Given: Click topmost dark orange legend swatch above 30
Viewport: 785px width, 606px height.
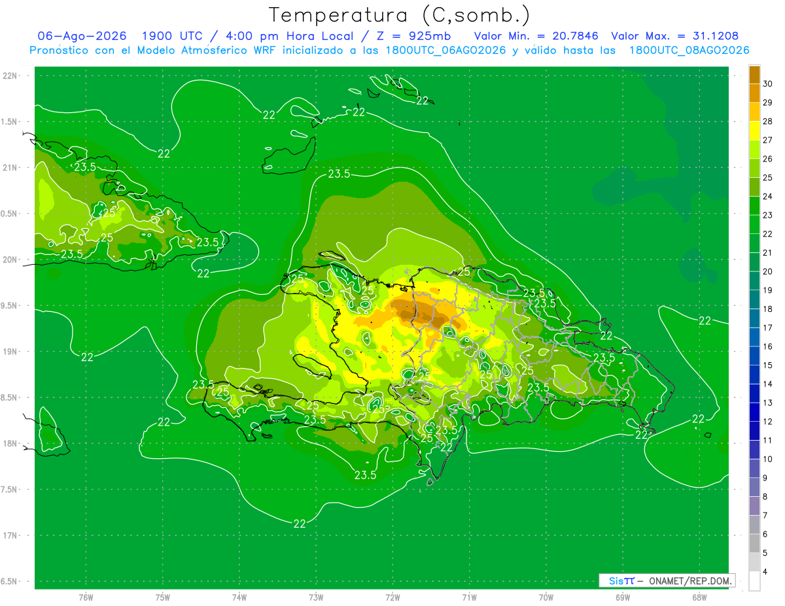Looking at the screenshot, I should point(754,75).
